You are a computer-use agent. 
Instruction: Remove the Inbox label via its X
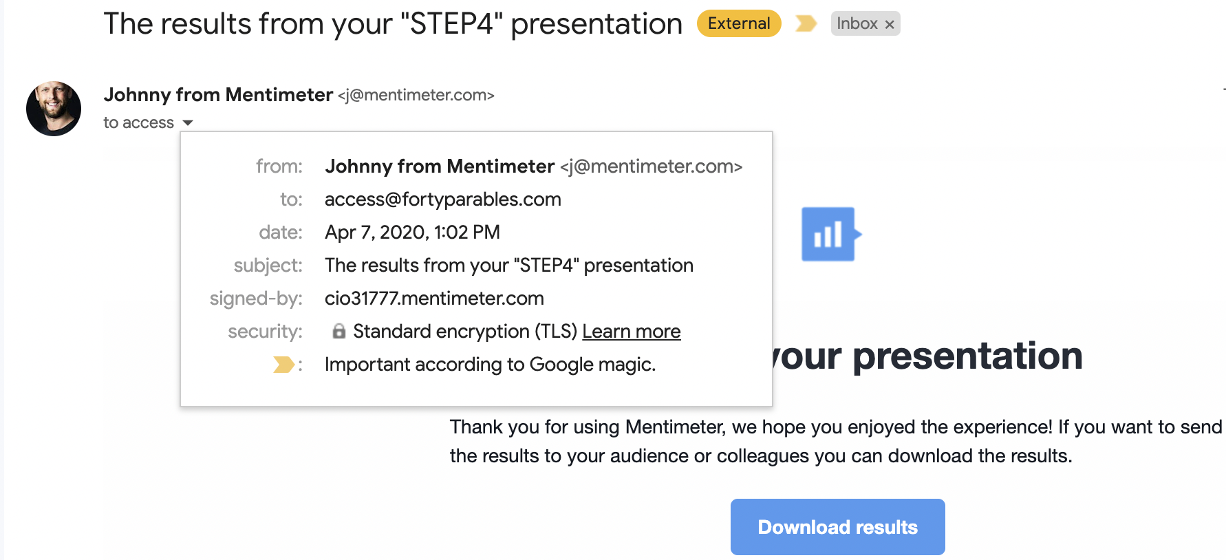coord(889,25)
